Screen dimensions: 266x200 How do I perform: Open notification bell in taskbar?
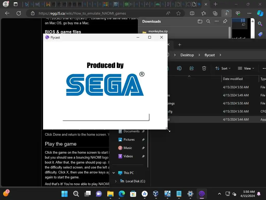click(259, 194)
